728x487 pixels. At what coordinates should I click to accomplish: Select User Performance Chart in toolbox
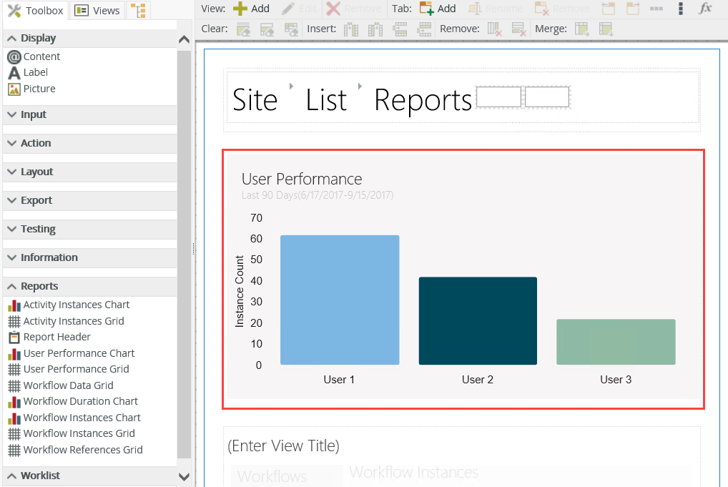[79, 353]
